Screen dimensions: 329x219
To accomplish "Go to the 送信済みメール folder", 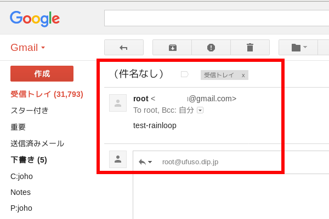I will coord(37,143).
